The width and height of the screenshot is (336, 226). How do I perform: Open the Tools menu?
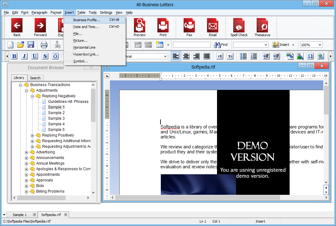[x=92, y=12]
